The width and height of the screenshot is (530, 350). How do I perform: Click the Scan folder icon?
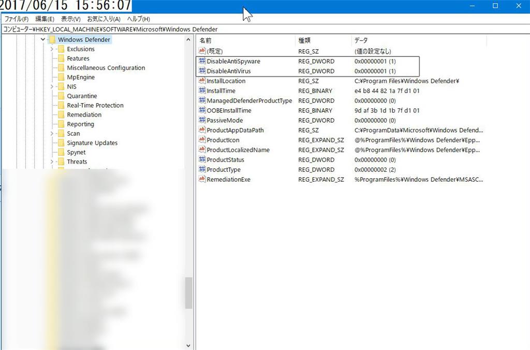point(61,134)
